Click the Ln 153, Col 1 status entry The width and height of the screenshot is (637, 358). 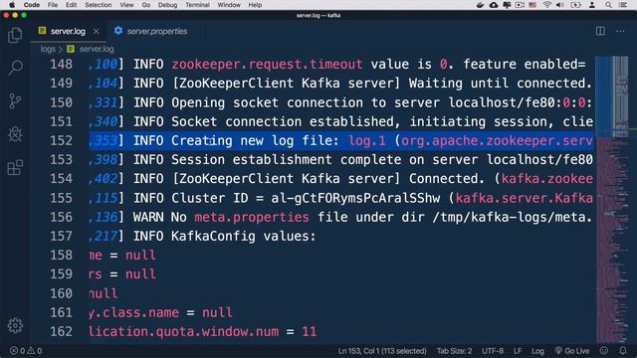pos(382,351)
